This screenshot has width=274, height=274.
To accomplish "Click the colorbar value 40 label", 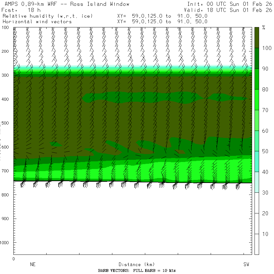I will (x=265, y=172).
